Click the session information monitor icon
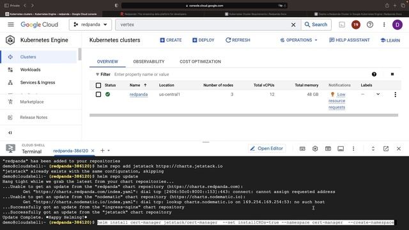409x230 pixels. pyautogui.click(x=341, y=149)
